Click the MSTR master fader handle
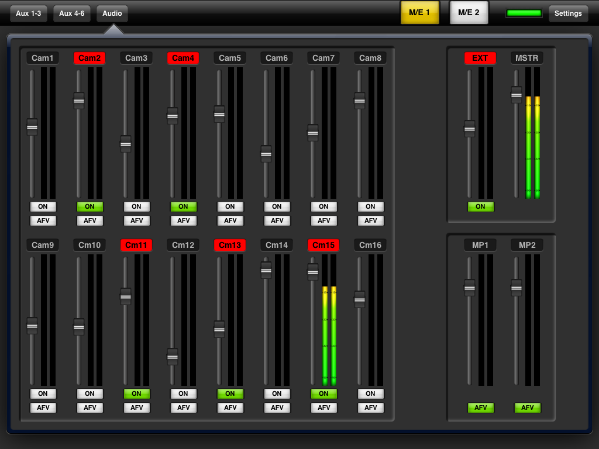 tap(516, 95)
